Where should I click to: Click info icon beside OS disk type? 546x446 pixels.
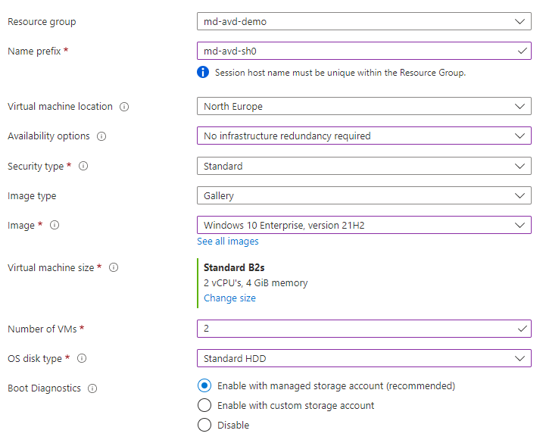coord(82,358)
